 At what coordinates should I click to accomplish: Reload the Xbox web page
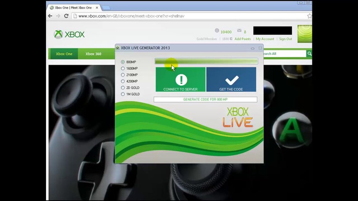[66, 16]
